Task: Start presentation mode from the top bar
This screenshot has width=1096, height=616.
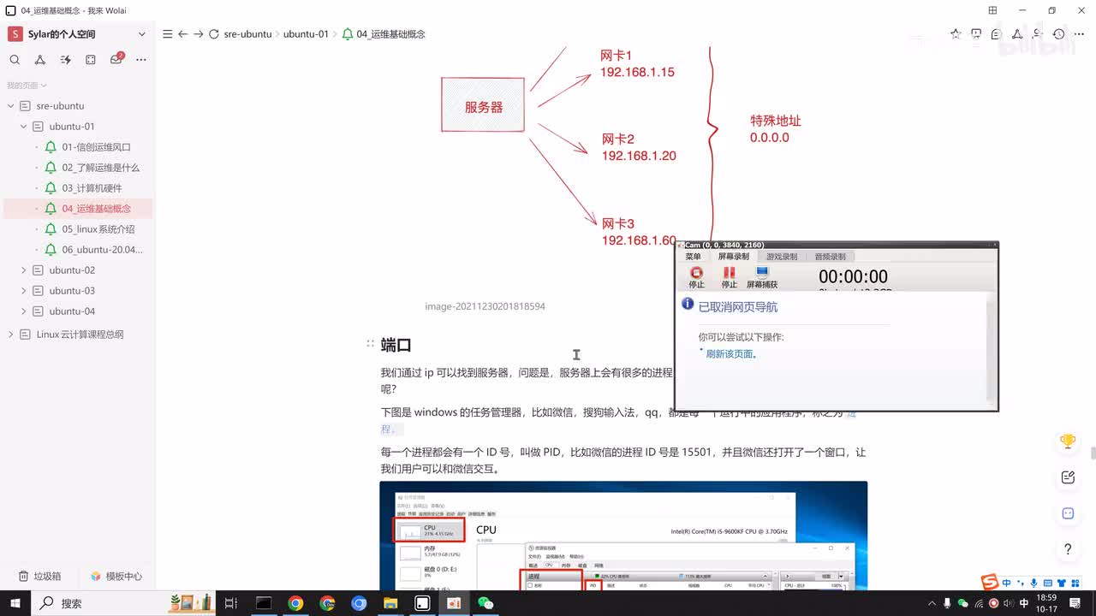Action: tap(976, 34)
